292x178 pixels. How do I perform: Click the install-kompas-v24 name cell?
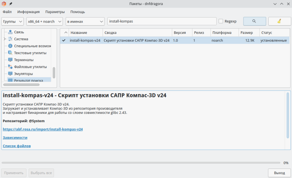point(85,40)
